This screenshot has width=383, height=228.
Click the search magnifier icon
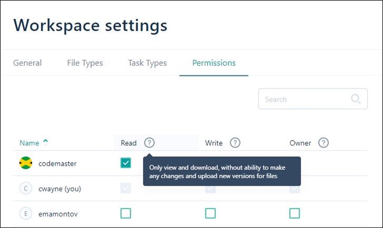click(x=356, y=99)
